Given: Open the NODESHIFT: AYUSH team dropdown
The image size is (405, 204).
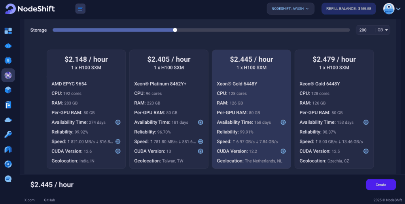Looking at the screenshot, I should 290,8.
